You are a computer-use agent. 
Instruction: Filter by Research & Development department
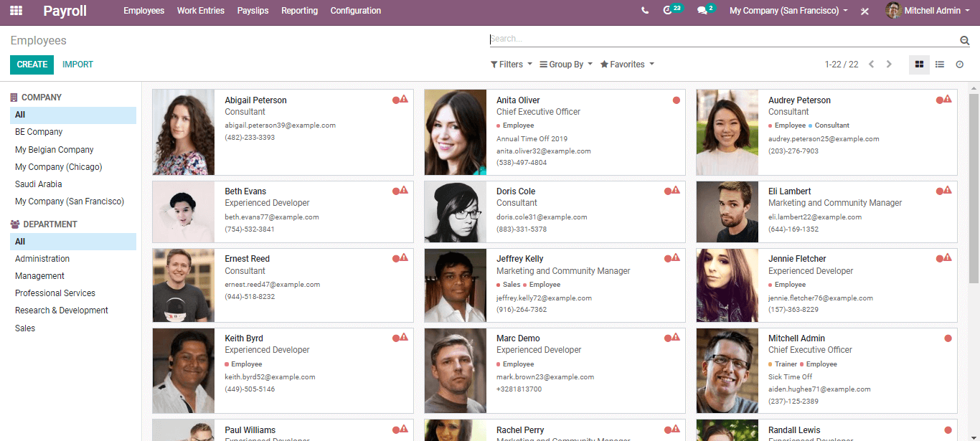(73, 310)
